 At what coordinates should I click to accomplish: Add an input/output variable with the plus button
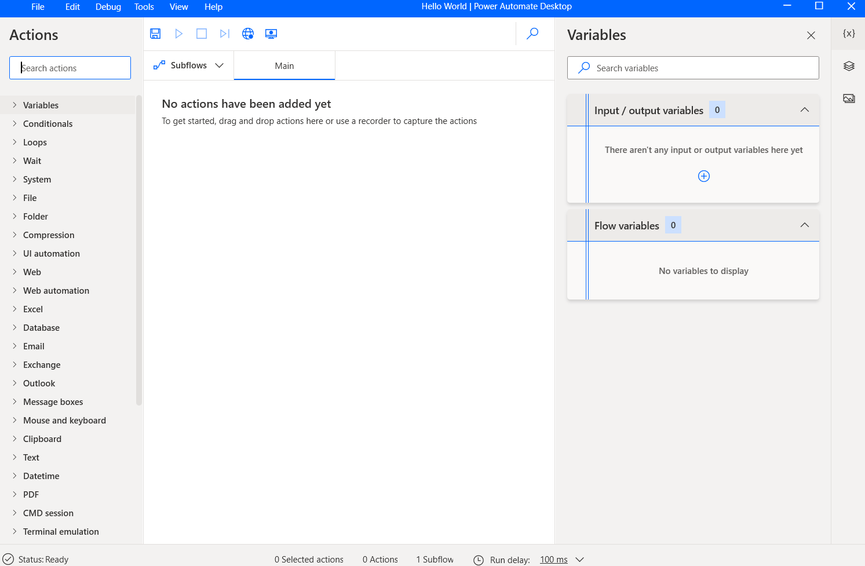(703, 176)
